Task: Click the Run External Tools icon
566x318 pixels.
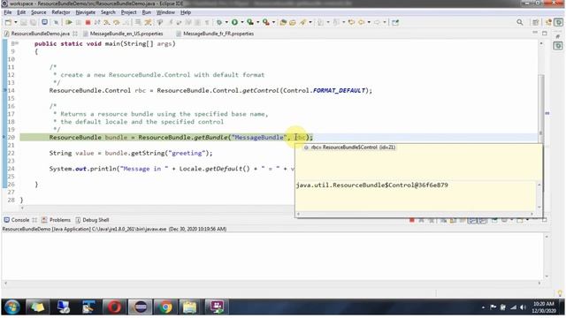Action: [x=266, y=22]
